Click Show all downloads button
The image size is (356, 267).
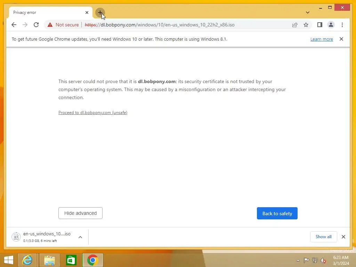coord(324,236)
